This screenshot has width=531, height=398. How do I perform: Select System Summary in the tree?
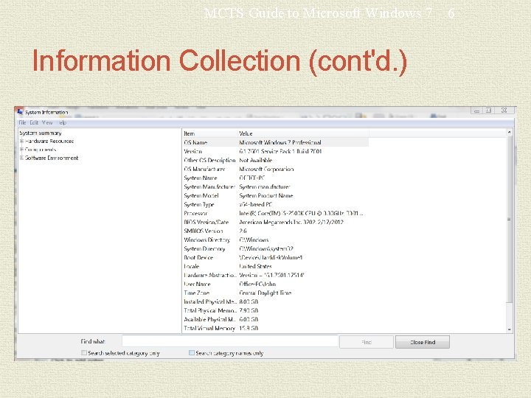click(41, 133)
